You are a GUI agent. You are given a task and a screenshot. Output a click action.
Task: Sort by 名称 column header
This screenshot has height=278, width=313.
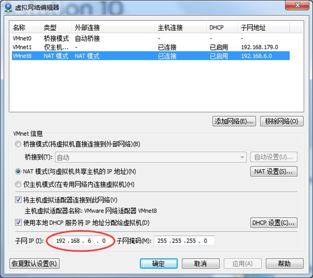click(x=25, y=27)
